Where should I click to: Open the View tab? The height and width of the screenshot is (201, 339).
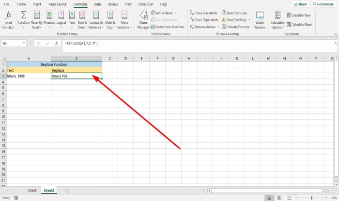(x=128, y=4)
